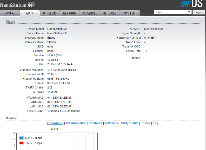Screen dimensions: 206x150
Task: Click the blue RX legend swatch
Action: coord(21,138)
